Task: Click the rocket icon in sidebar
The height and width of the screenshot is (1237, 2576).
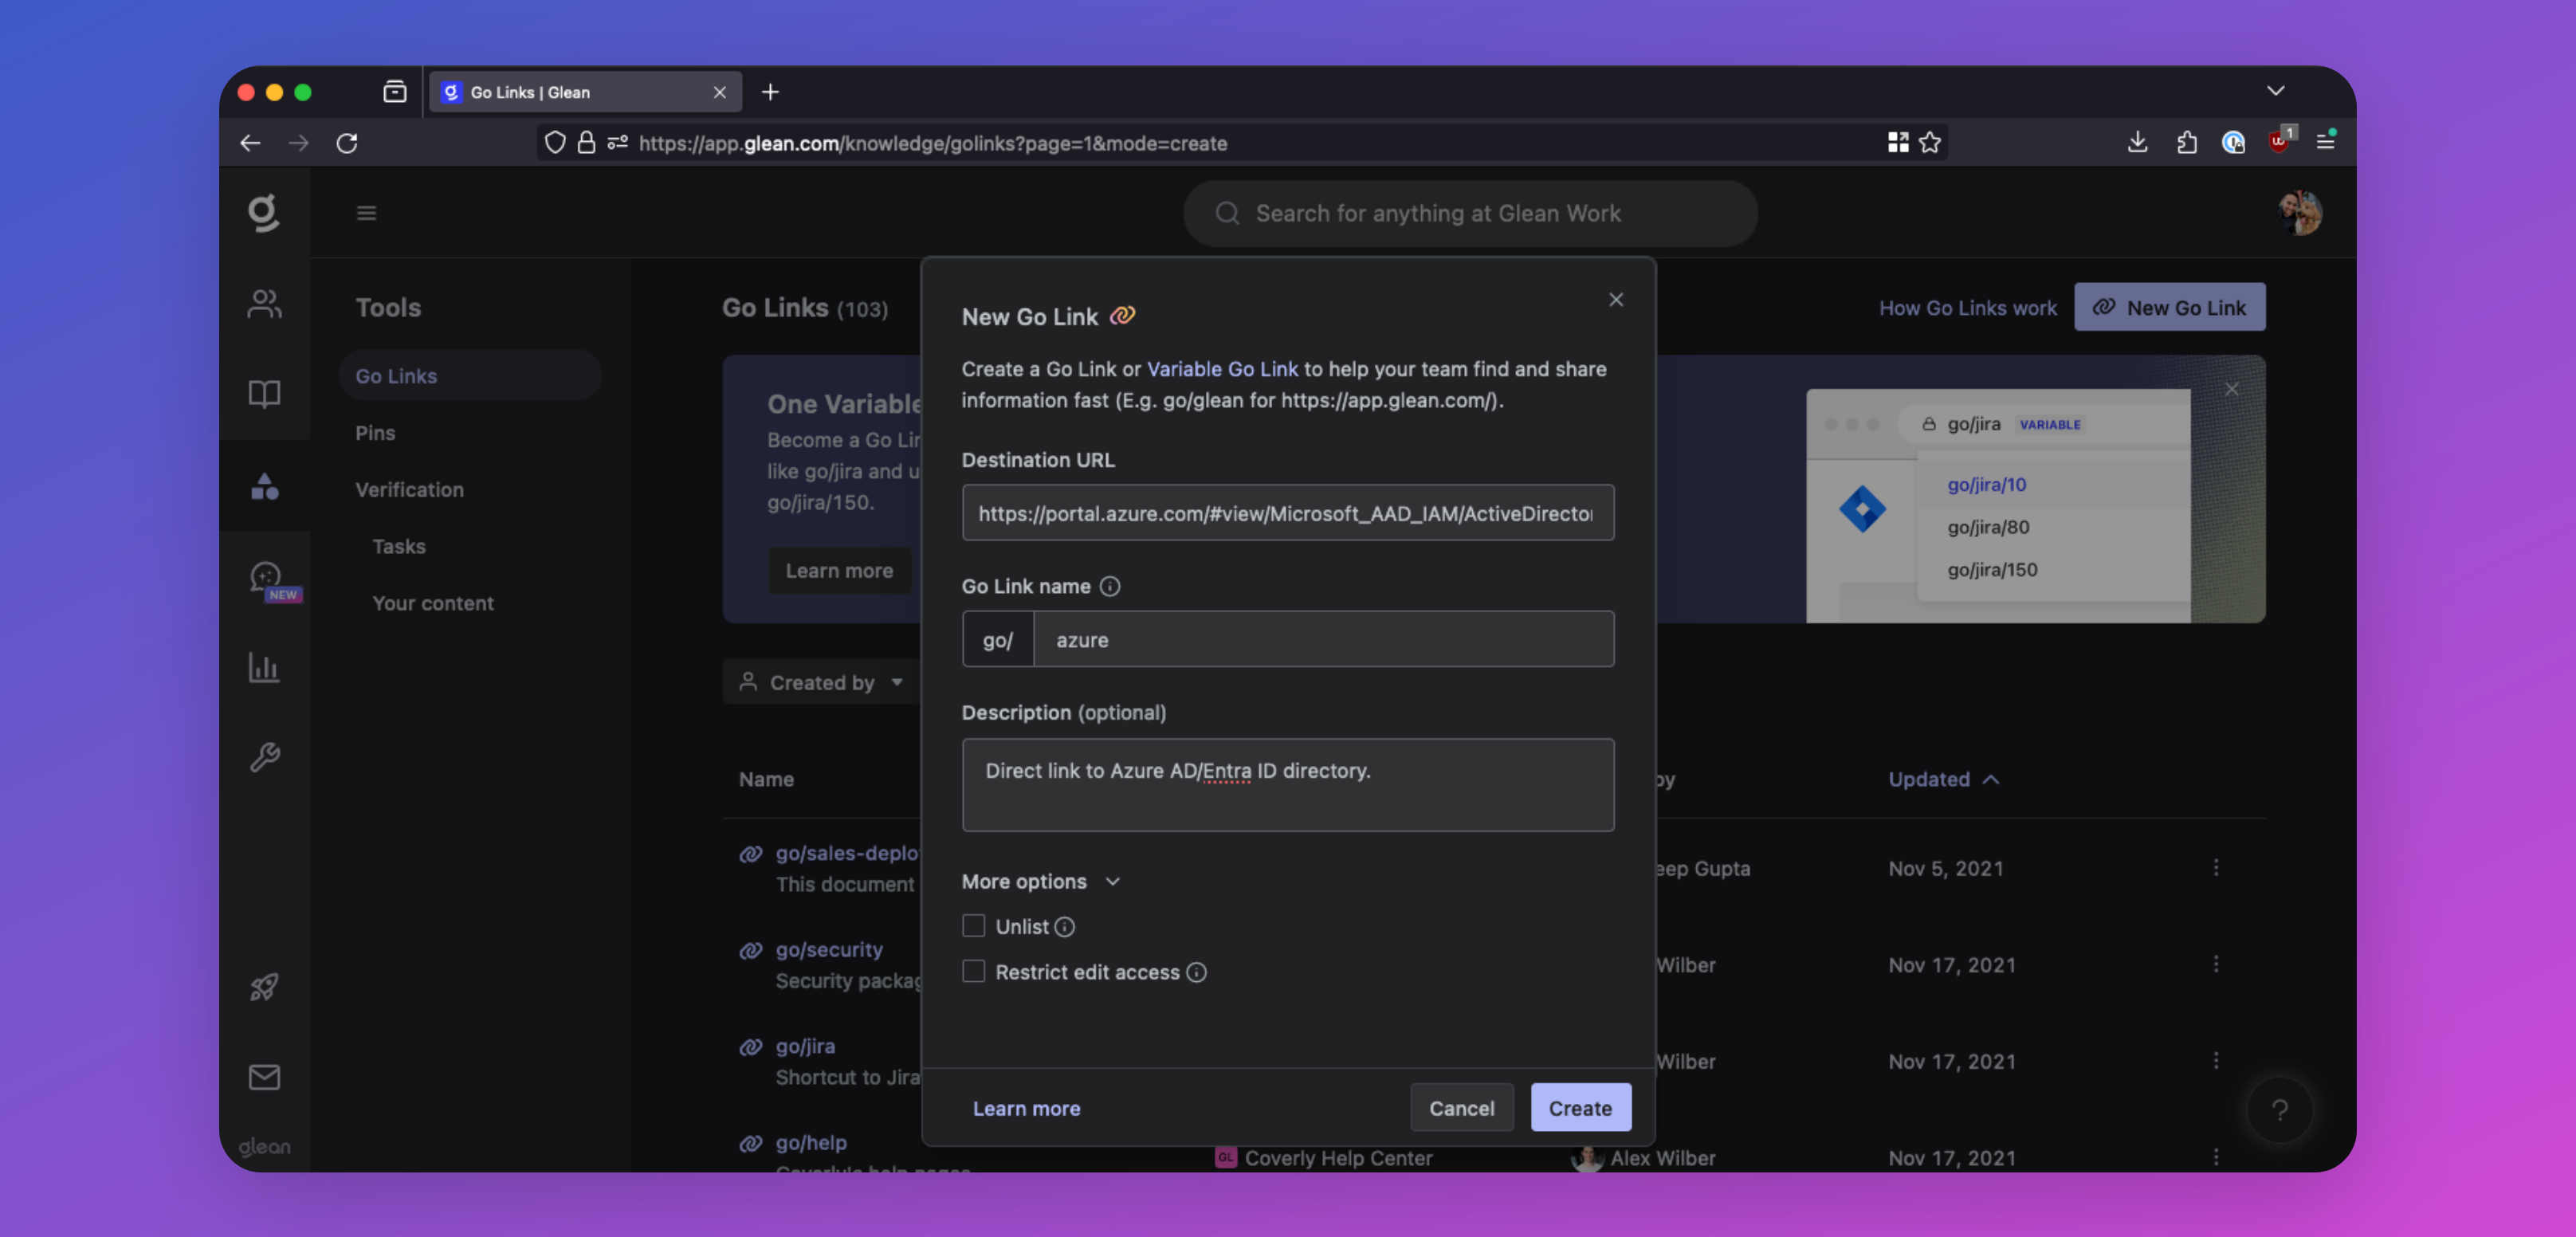Action: [264, 987]
